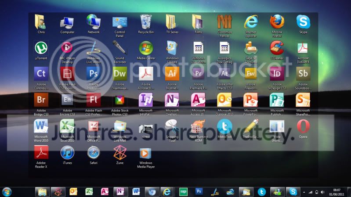Click the taskbar clock showing 08:07
Viewport: 351px width, 197px height.
[337, 192]
